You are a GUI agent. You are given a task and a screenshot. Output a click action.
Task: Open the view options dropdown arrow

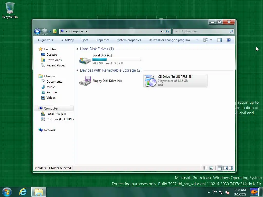[x=211, y=40]
